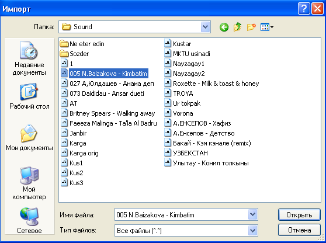Image resolution: width=326 pixels, height=243 pixels.
Task: Go to Рабочий стол location
Action: click(29, 96)
